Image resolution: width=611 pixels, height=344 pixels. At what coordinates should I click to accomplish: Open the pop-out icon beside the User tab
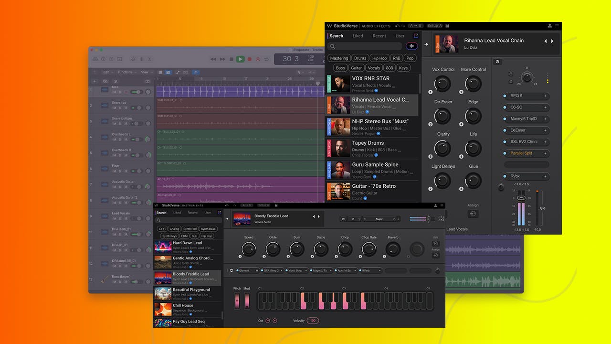click(x=416, y=36)
